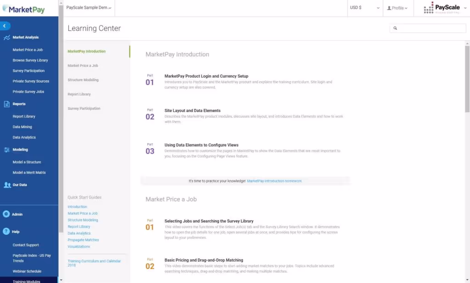
Task: Click the search magnifier in the Learning Center
Action: pos(395,28)
